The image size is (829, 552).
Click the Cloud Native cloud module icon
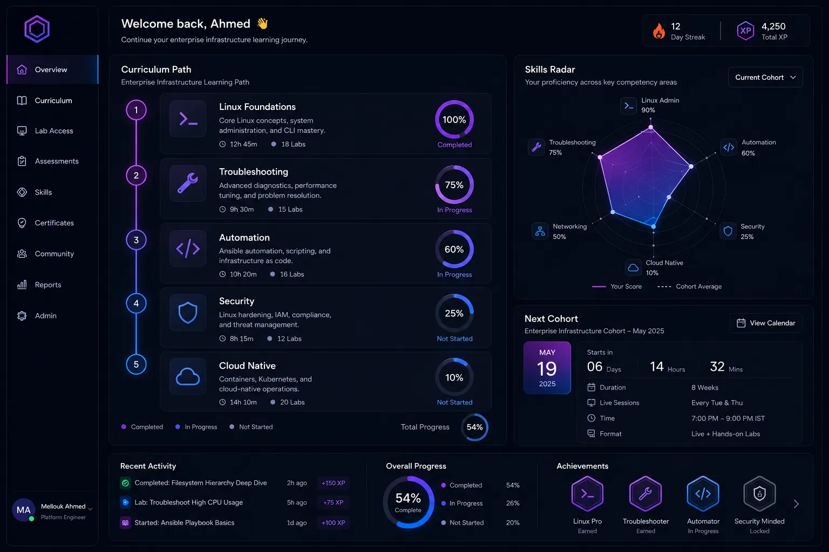click(188, 376)
